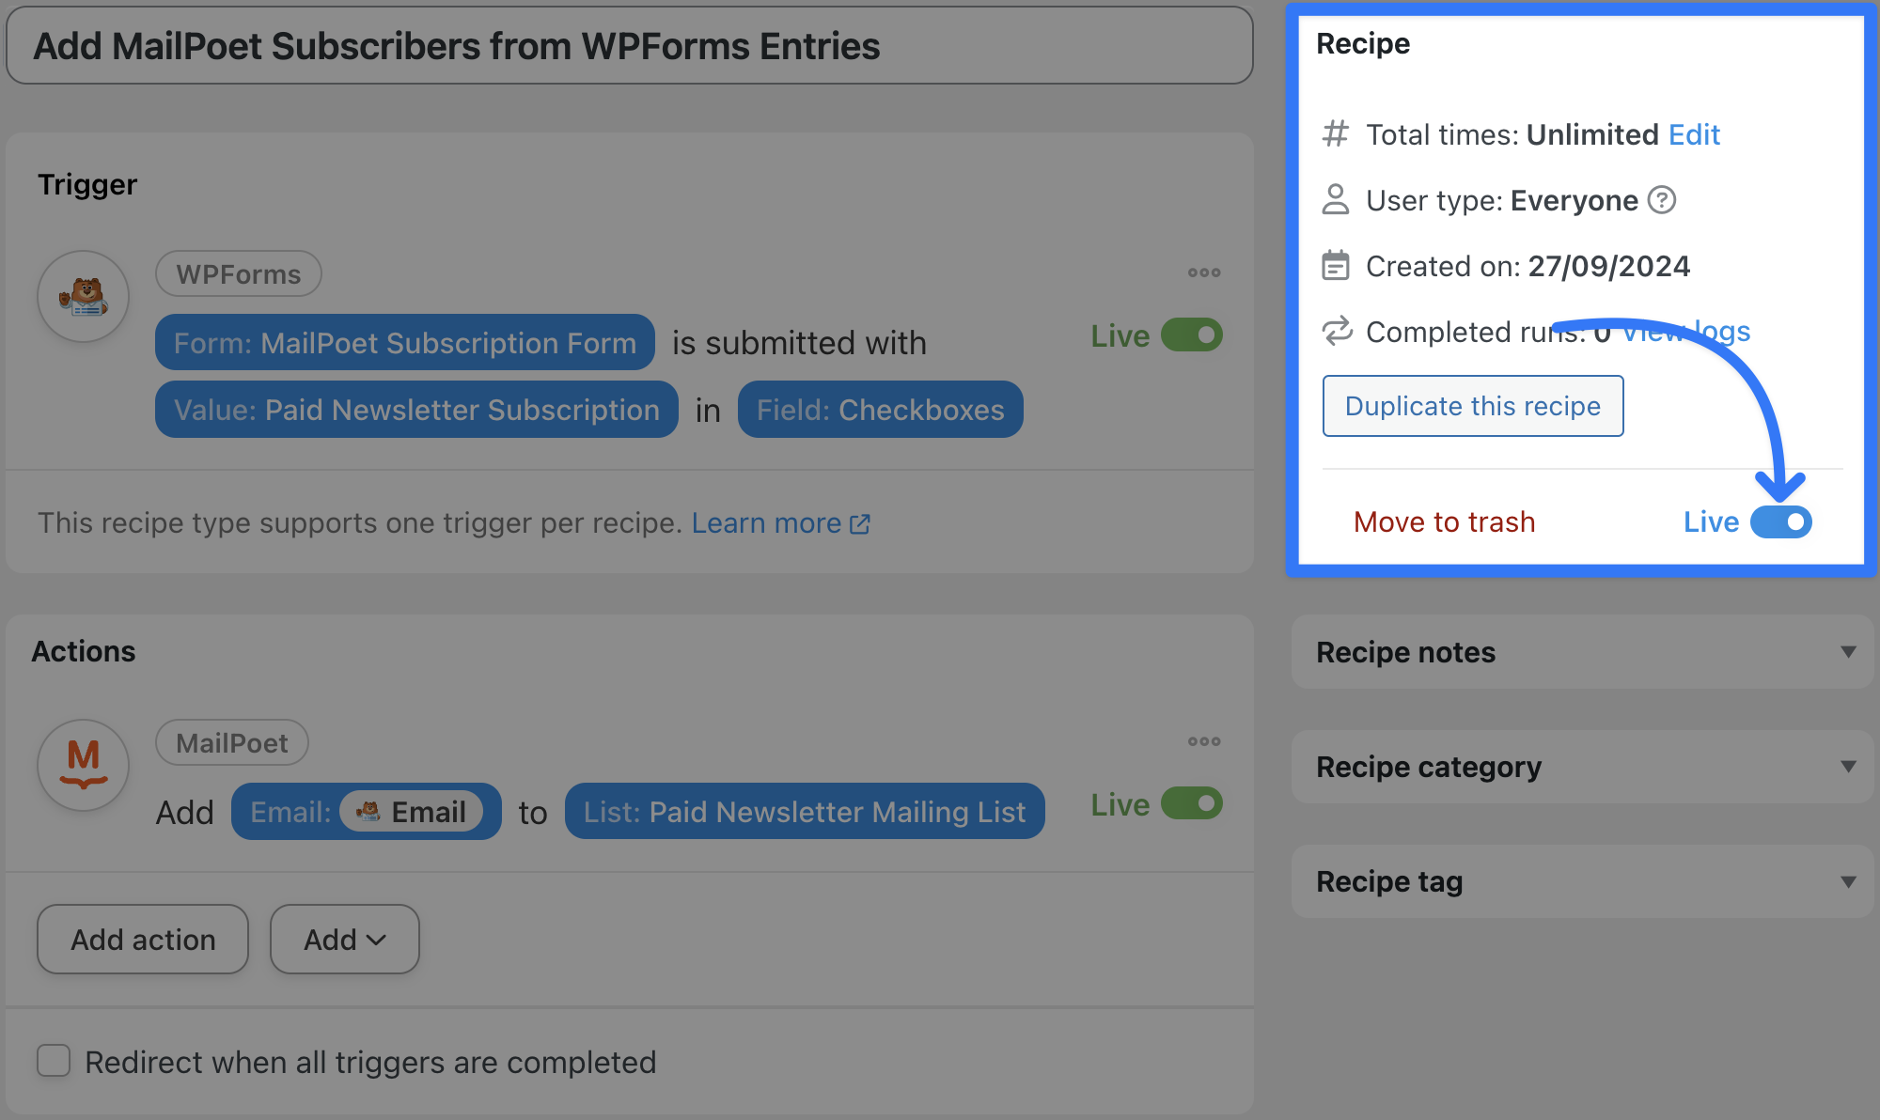This screenshot has width=1880, height=1120.
Task: Toggle the WPForms trigger Live switch
Action: [1191, 335]
